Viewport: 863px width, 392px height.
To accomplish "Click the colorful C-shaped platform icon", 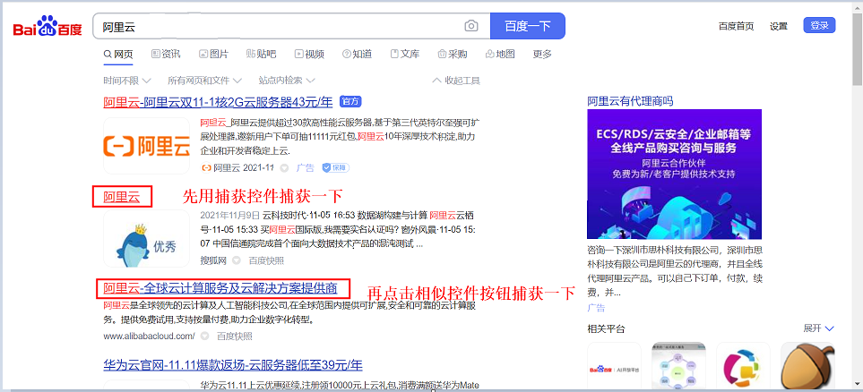I will [743, 367].
